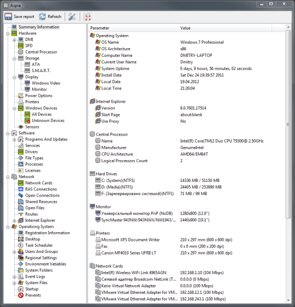The width and height of the screenshot is (295, 307).
Task: Expand the DMI tree node
Action: pos(14,40)
